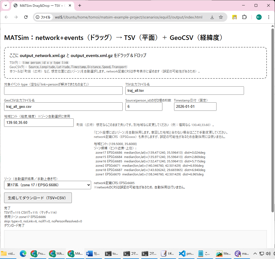This screenshot has width=275, height=259.
Task: Open the tab search chevron dropdown
Action: [5, 5]
